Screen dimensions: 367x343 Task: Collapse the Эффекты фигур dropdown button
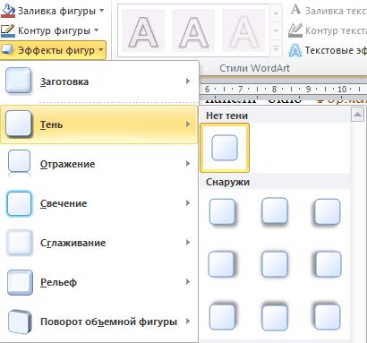click(53, 50)
